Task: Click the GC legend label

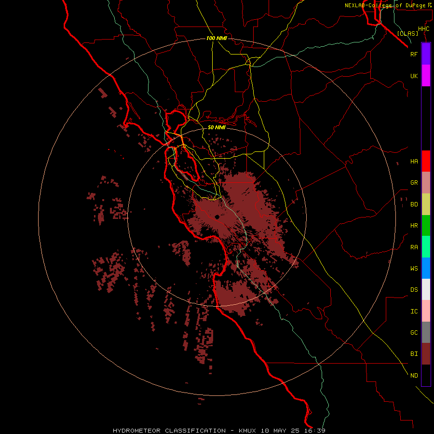Action: tap(414, 333)
